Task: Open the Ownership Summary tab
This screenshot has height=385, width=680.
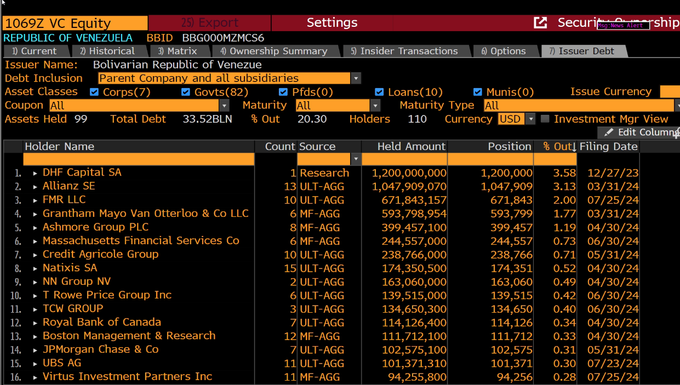Action: [x=275, y=51]
